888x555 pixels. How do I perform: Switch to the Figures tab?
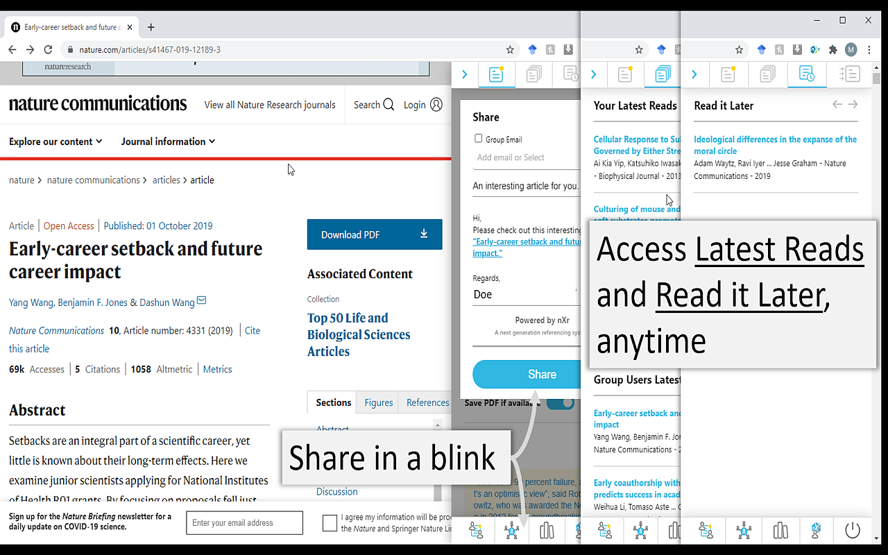click(x=379, y=402)
